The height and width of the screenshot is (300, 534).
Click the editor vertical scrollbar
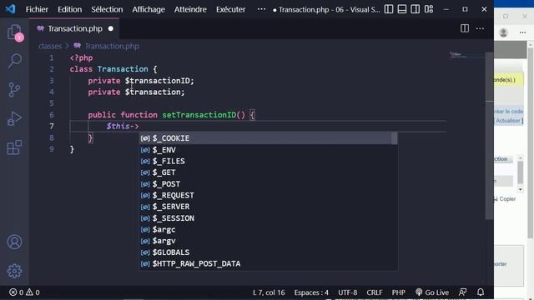tap(490, 136)
